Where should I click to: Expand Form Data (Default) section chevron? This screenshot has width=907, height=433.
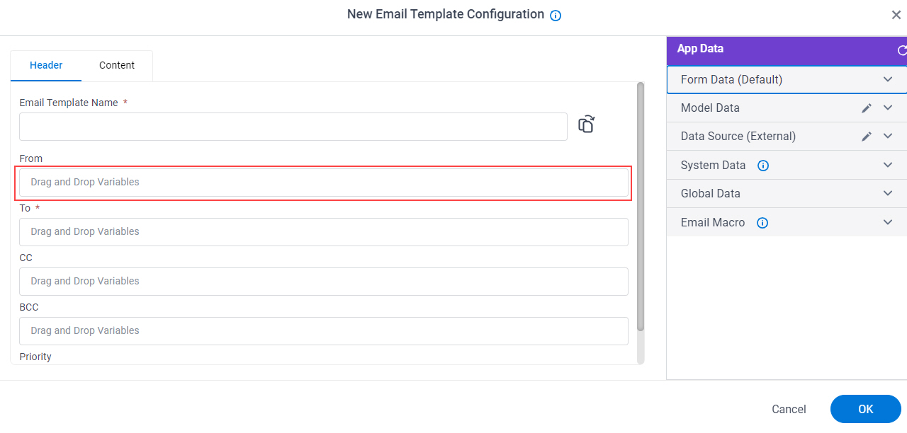coord(888,79)
